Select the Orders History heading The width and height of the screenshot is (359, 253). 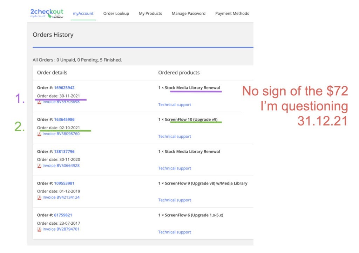coord(53,35)
